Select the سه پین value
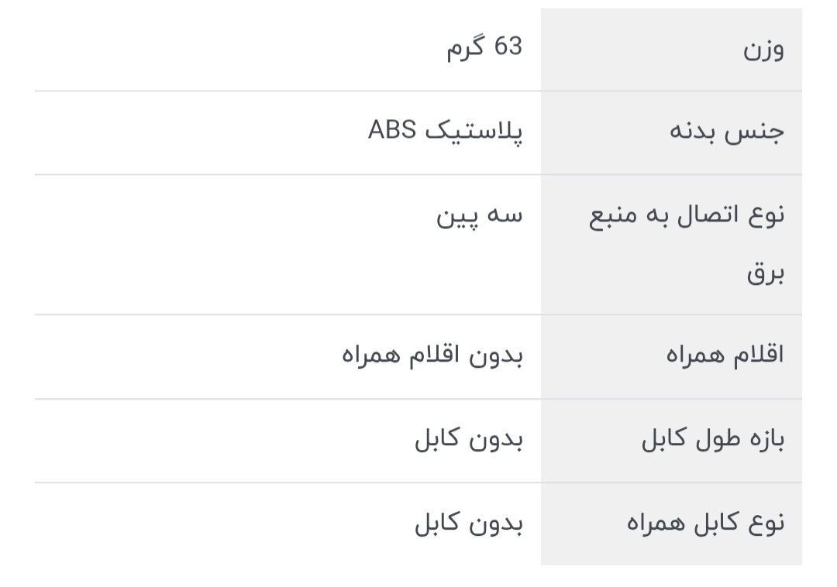Viewport: 837px width, 587px height. (x=480, y=216)
